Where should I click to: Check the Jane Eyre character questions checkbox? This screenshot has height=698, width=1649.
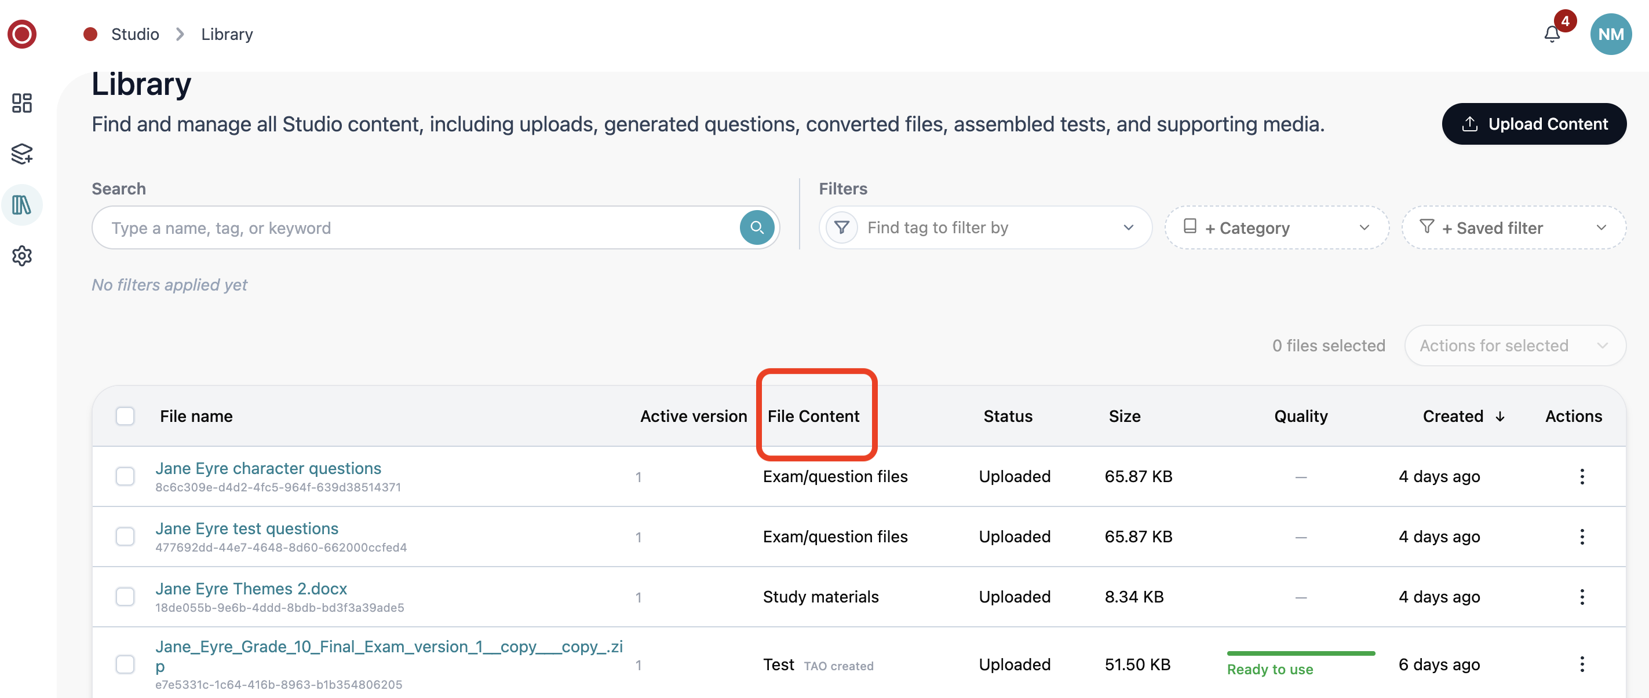click(125, 477)
